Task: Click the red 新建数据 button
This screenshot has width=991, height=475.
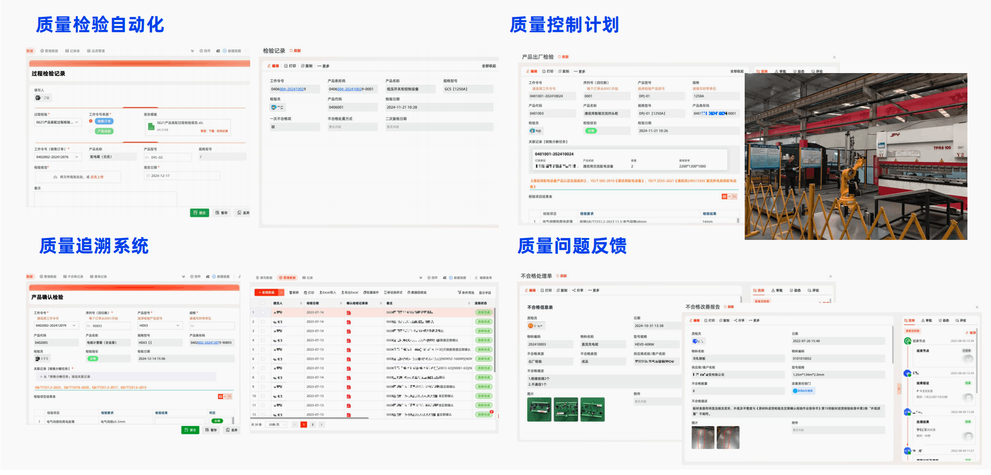Action: click(x=266, y=292)
